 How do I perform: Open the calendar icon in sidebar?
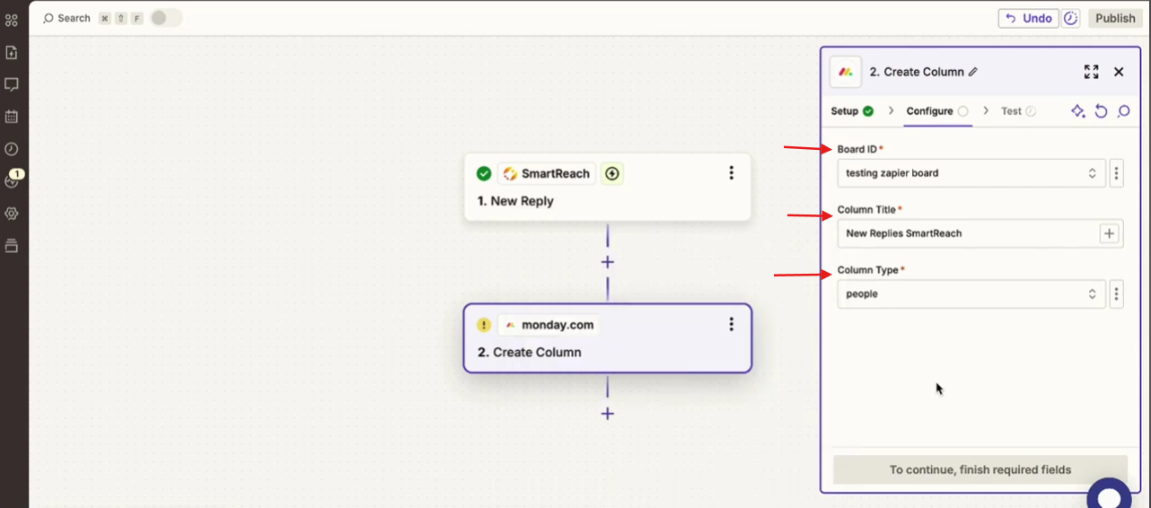click(x=12, y=117)
